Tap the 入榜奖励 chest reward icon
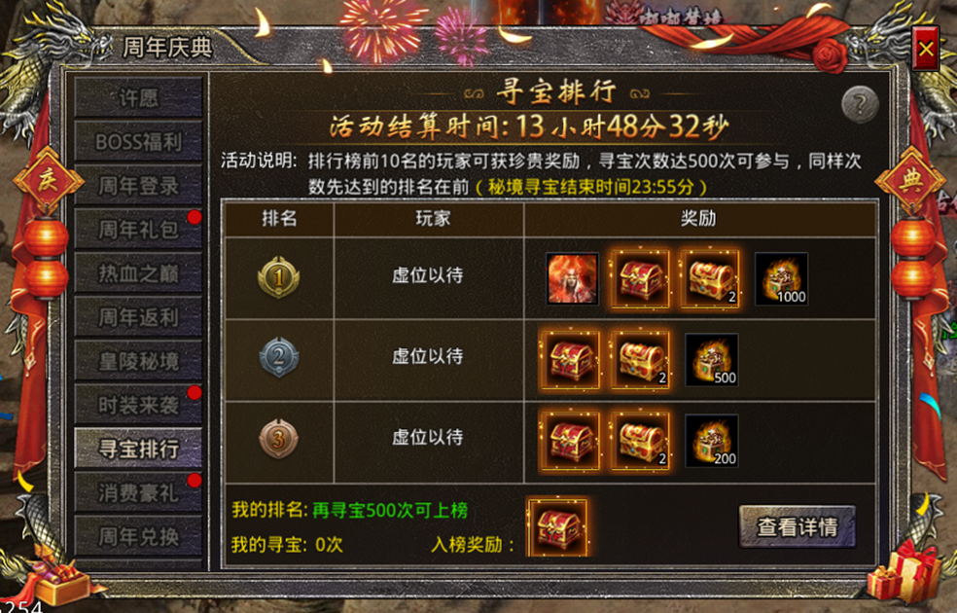Screen dimensions: 957x613 click(x=558, y=527)
